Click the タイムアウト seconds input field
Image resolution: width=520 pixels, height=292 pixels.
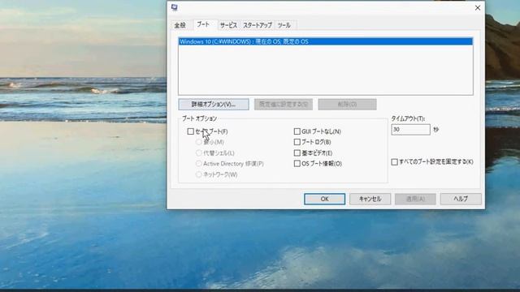coord(410,130)
